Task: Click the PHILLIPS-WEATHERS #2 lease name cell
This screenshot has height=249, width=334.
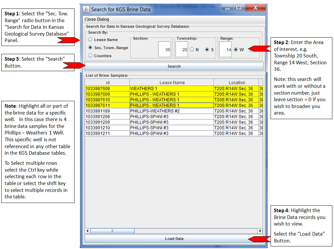Action: (172, 111)
